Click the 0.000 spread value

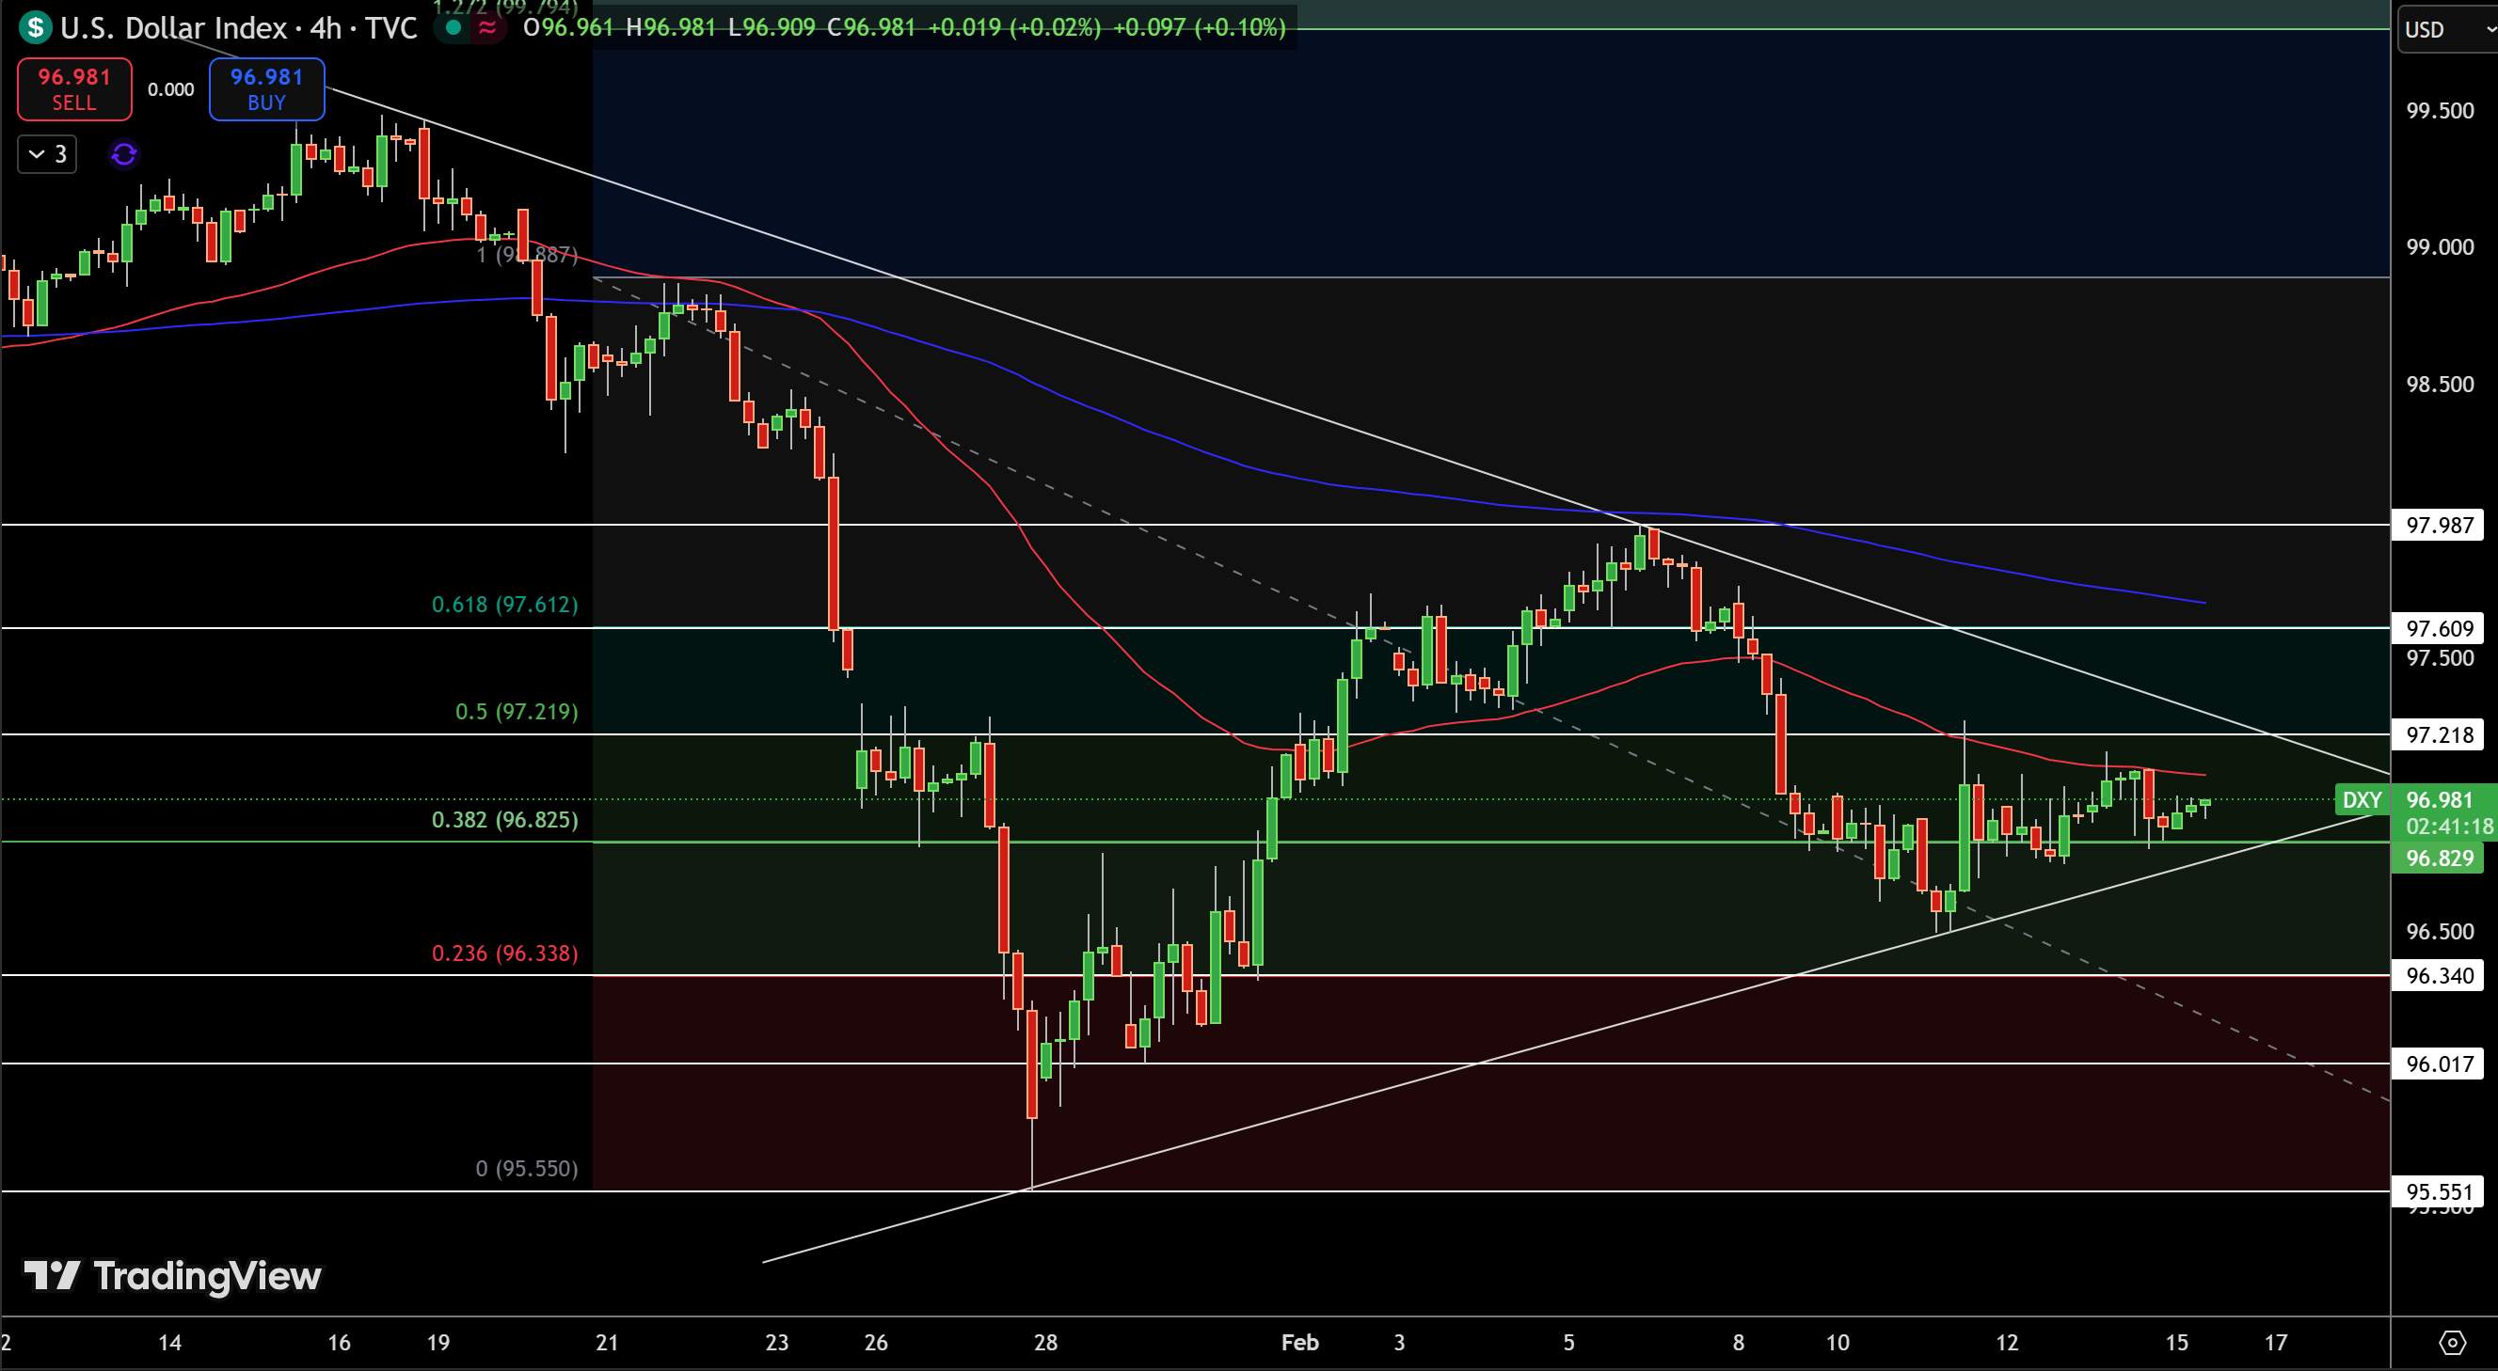170,89
